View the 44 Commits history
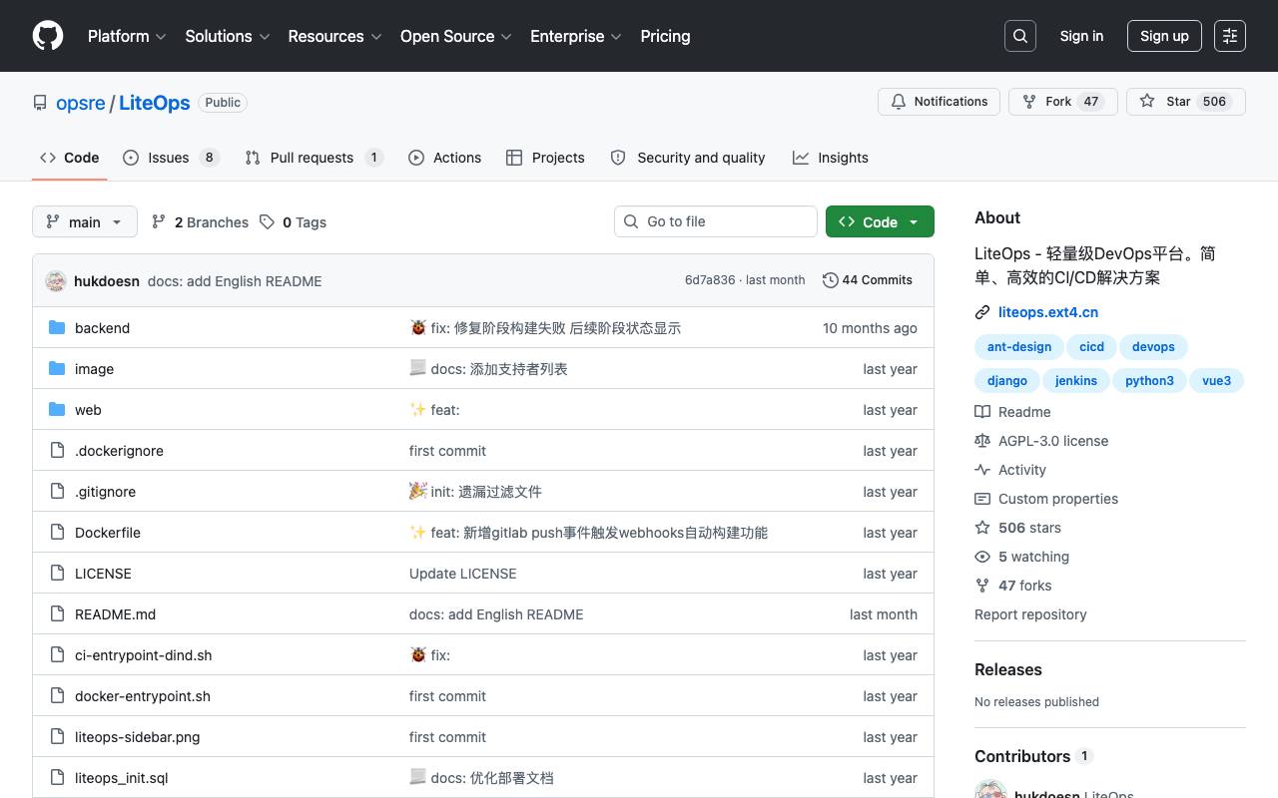 (x=868, y=280)
